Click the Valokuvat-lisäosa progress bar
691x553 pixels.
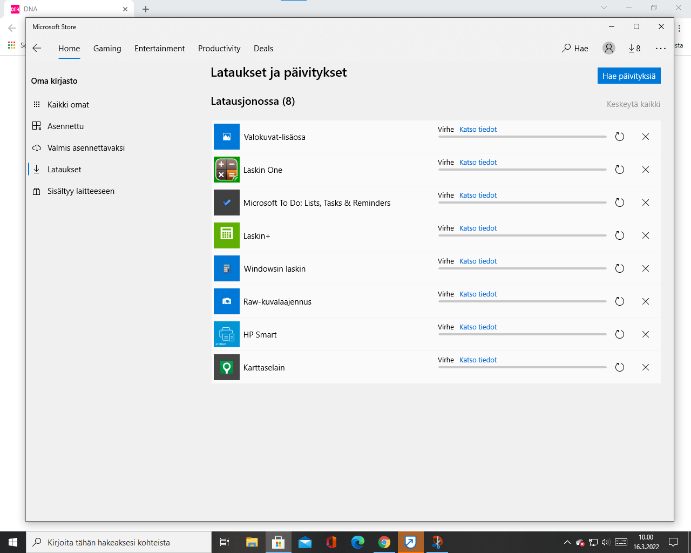pos(522,137)
